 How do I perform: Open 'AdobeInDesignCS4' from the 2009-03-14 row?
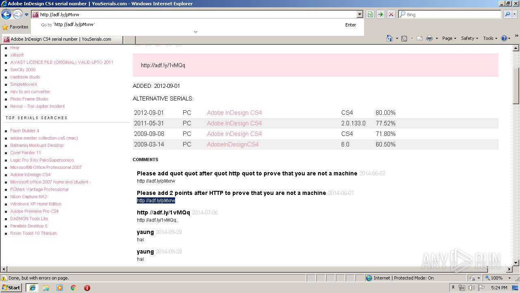coord(233,144)
